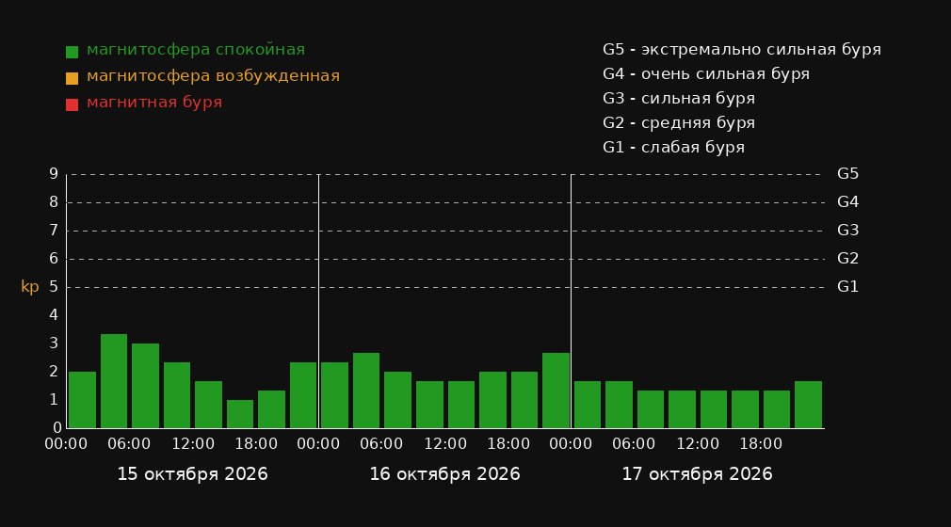
Task: Click the orange 'kp' axis label
Action: (x=30, y=287)
